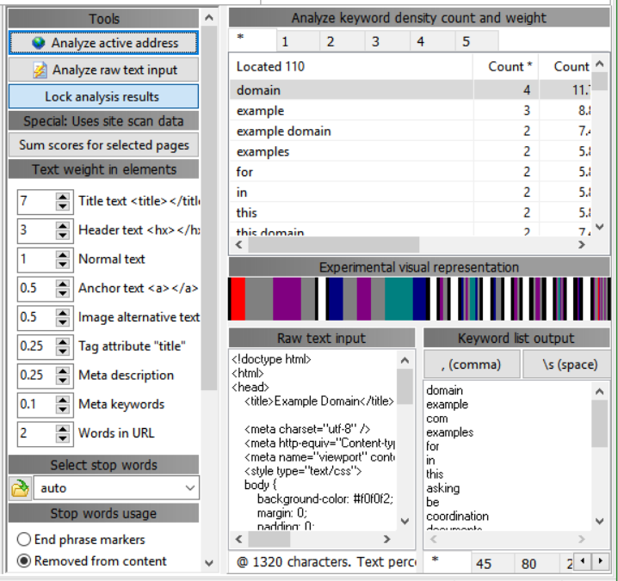Select End phrase markers radio option
The width and height of the screenshot is (618, 581).
click(24, 540)
